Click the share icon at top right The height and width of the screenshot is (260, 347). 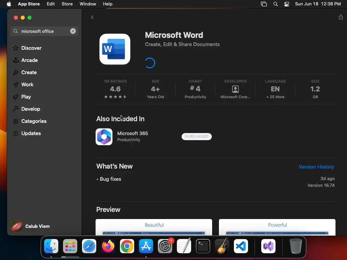tap(341, 17)
